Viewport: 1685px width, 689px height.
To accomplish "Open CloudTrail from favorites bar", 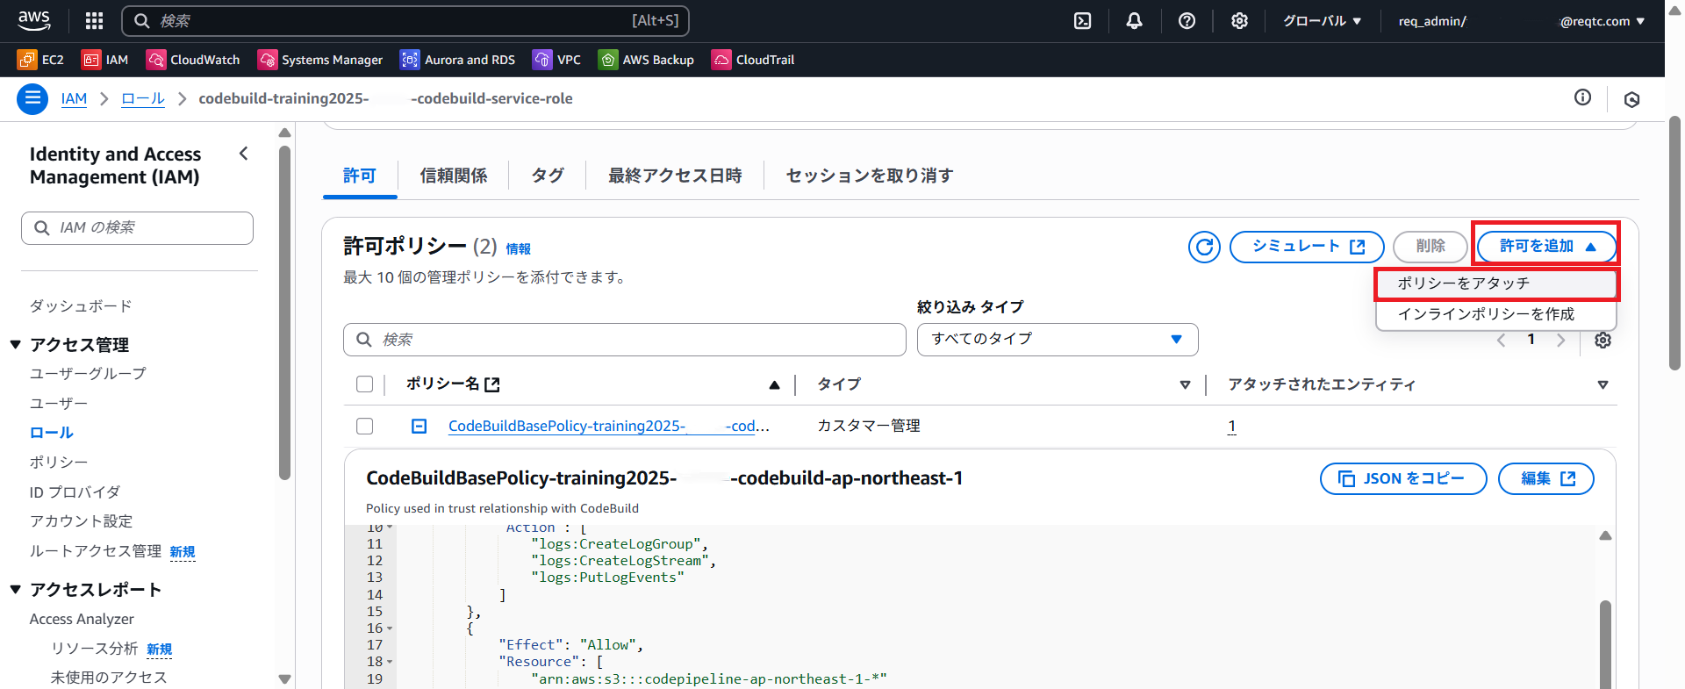I will [753, 60].
